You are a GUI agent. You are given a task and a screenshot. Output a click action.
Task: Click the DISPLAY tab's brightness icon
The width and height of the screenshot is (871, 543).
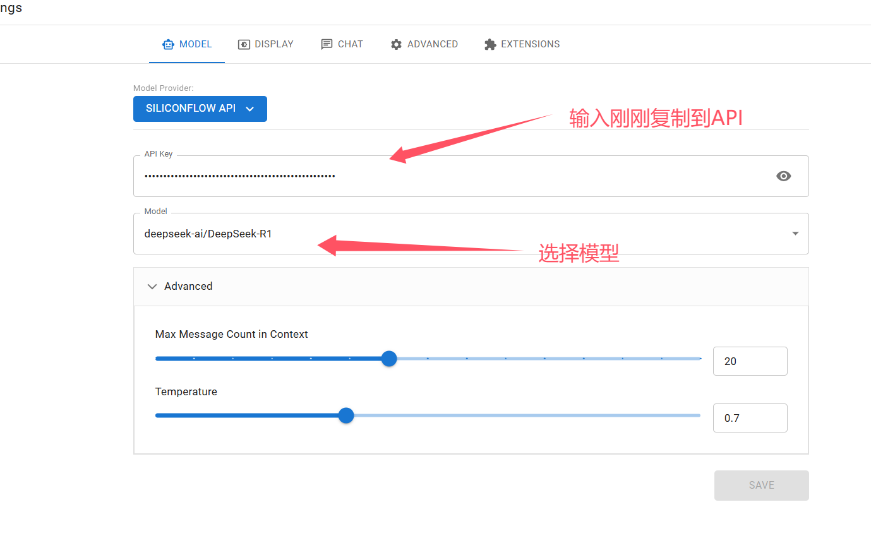point(244,44)
